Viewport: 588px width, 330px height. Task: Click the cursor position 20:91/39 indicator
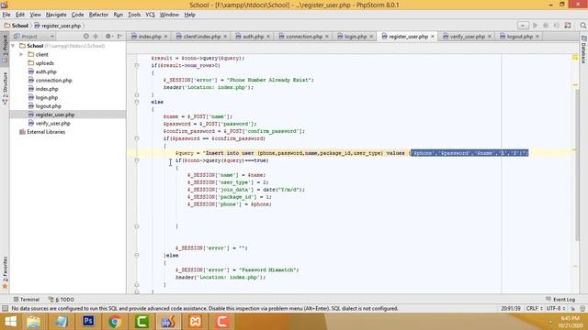(x=511, y=308)
